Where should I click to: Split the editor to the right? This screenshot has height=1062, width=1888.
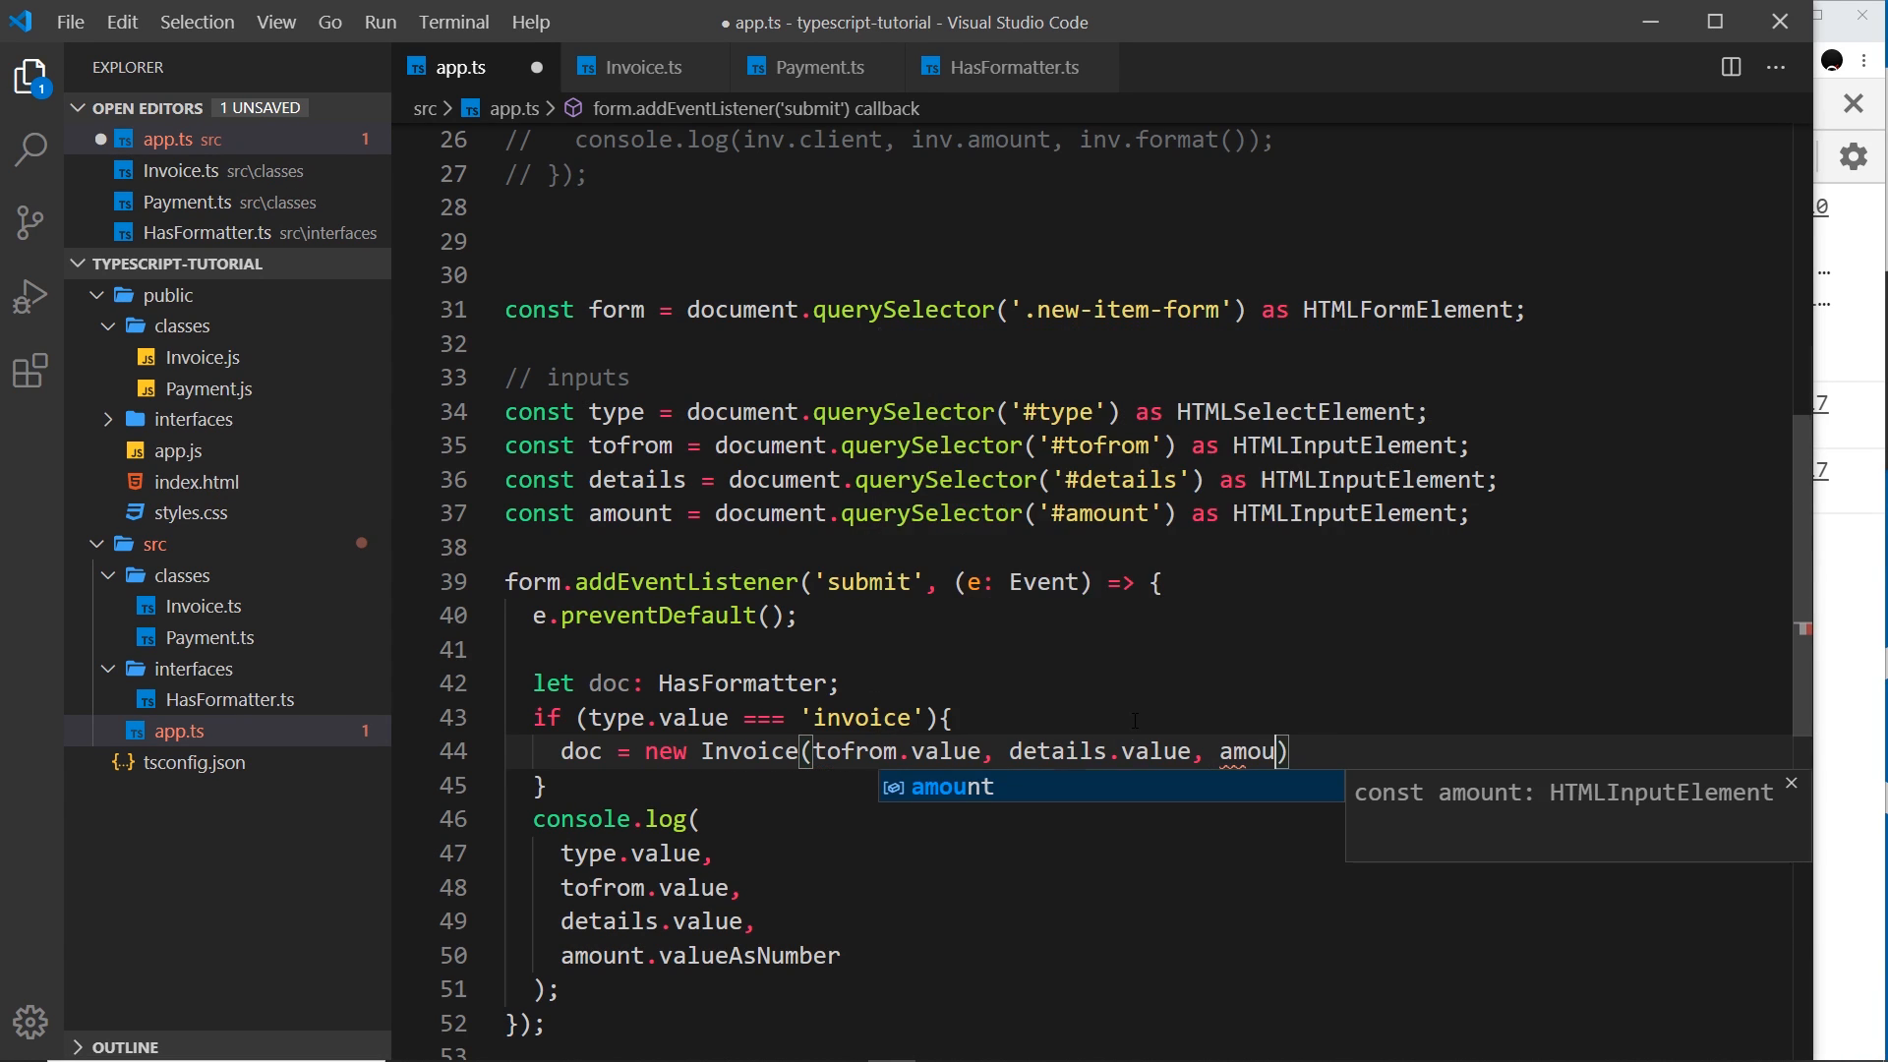point(1731,67)
